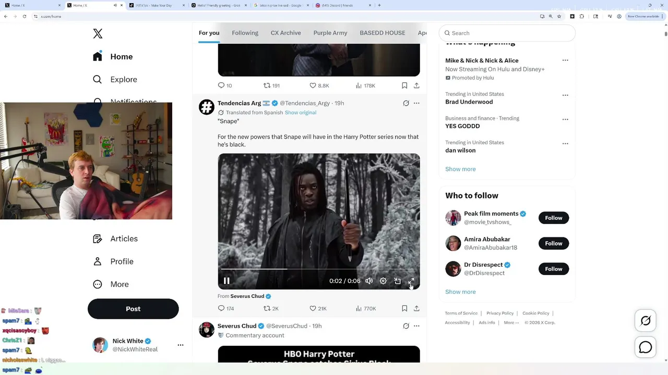Image resolution: width=668 pixels, height=375 pixels.
Task: Click Grok icon on Severus Chud post
Action: pos(406,326)
